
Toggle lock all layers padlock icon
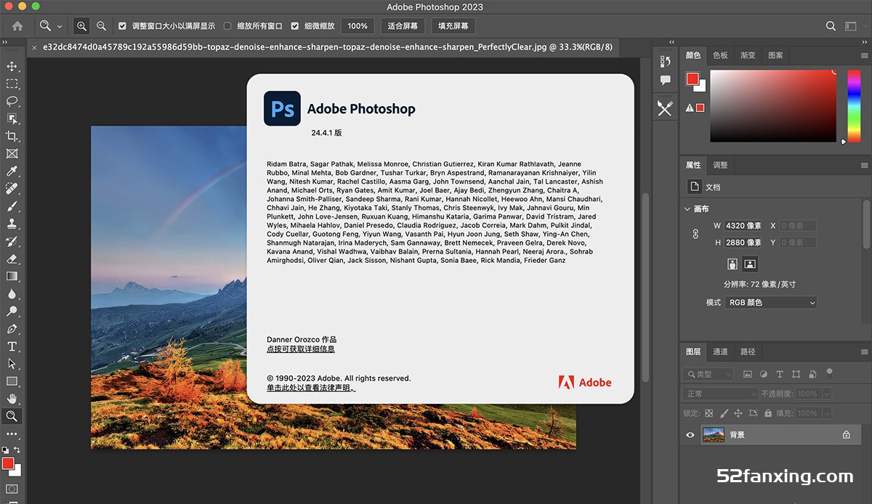click(x=767, y=412)
